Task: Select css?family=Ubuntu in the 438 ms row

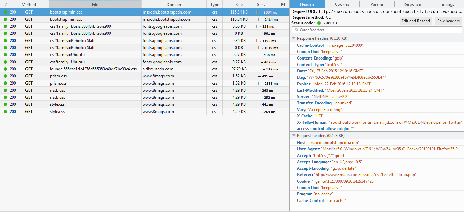Action: pyautogui.click(x=67, y=55)
